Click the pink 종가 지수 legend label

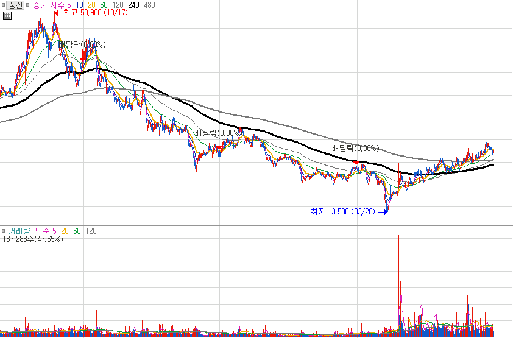pos(48,5)
